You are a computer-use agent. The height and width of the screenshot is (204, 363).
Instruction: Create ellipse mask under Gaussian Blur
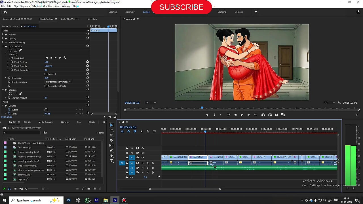point(10,50)
